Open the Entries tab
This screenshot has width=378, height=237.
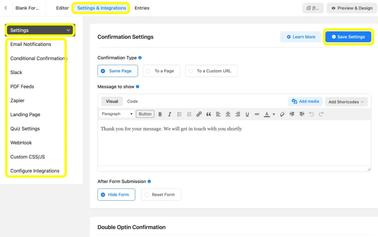(142, 8)
